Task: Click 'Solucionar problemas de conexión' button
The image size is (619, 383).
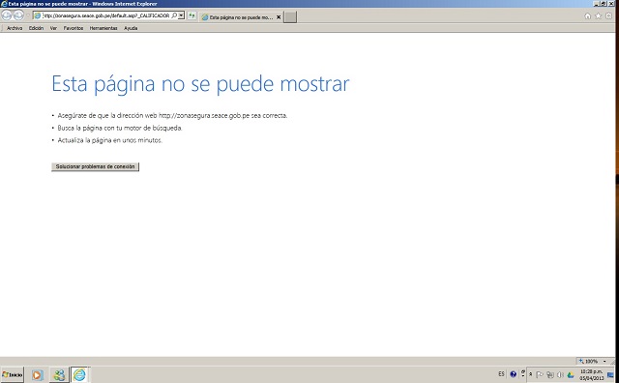Action: tap(95, 166)
